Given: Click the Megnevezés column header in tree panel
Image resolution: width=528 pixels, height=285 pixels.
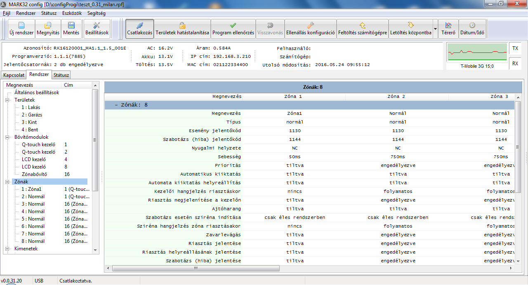Looking at the screenshot, I should 32,85.
